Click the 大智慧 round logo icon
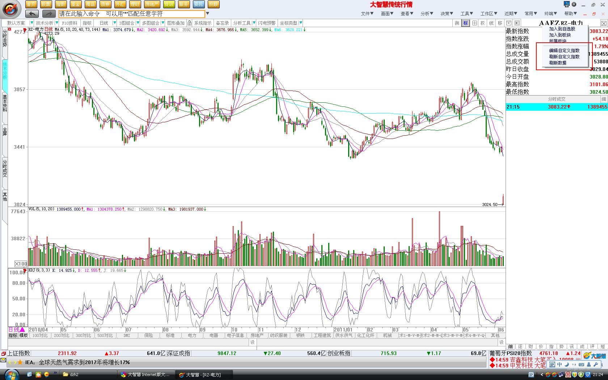This screenshot has height=380, width=608. point(11,9)
